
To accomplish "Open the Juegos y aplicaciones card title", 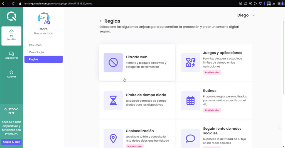I will pyautogui.click(x=222, y=53).
